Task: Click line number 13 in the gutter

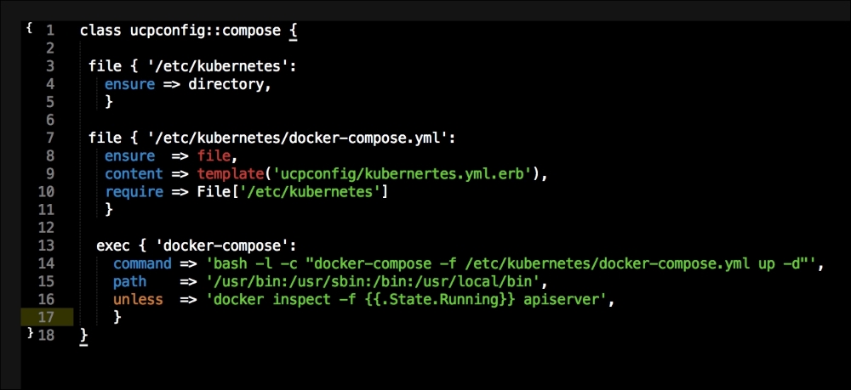Action: [x=47, y=246]
